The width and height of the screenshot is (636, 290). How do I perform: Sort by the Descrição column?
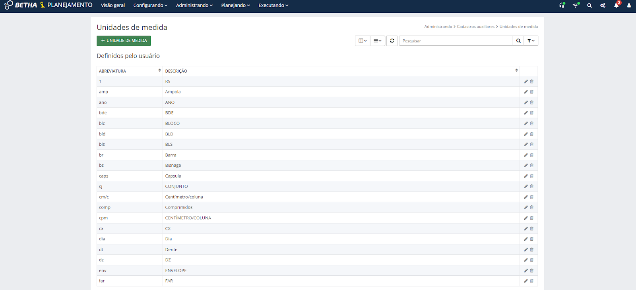(341, 71)
